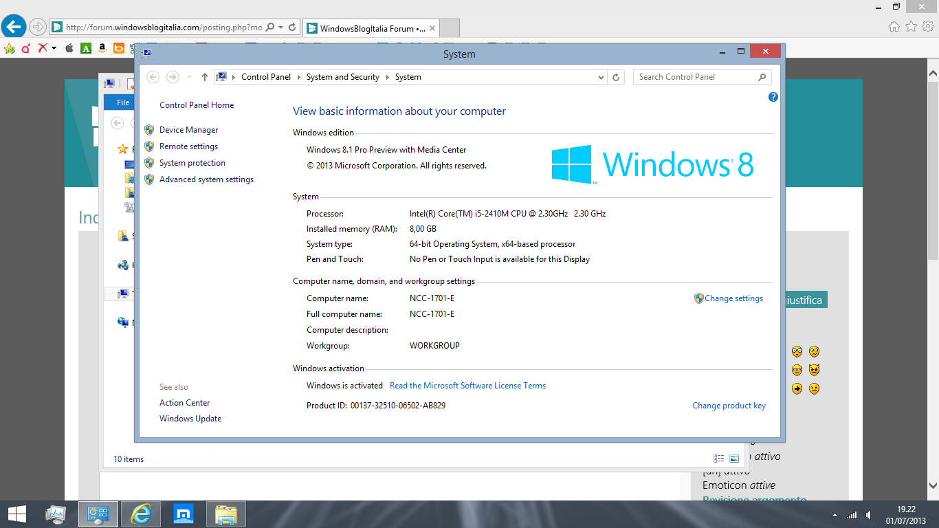Click the System window help icon

[773, 98]
